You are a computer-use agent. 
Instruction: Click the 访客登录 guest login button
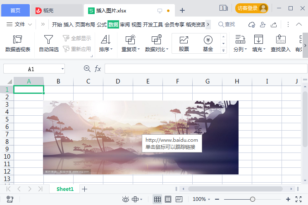tap(252, 8)
